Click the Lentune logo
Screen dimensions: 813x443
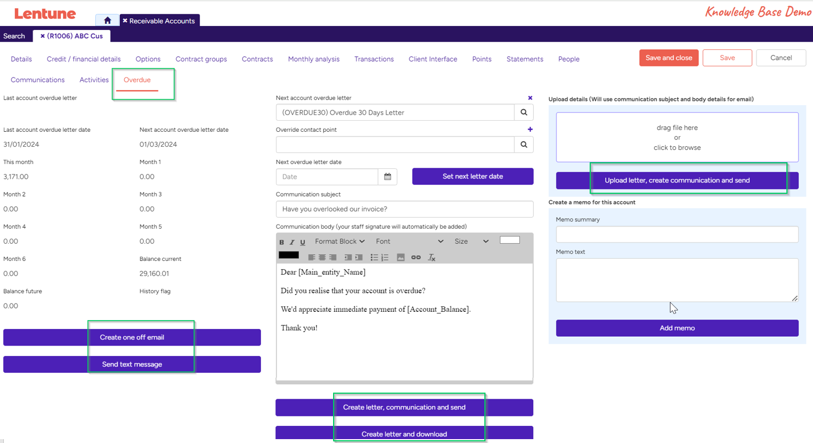pos(45,14)
